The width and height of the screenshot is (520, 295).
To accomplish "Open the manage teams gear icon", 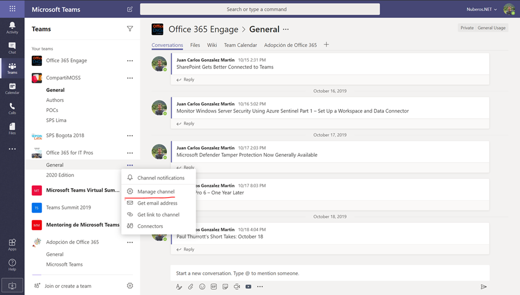I will [130, 286].
